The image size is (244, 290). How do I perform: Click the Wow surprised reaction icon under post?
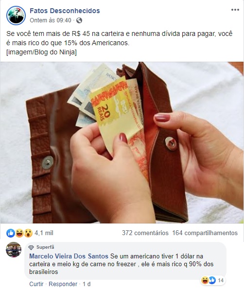(x=28, y=233)
